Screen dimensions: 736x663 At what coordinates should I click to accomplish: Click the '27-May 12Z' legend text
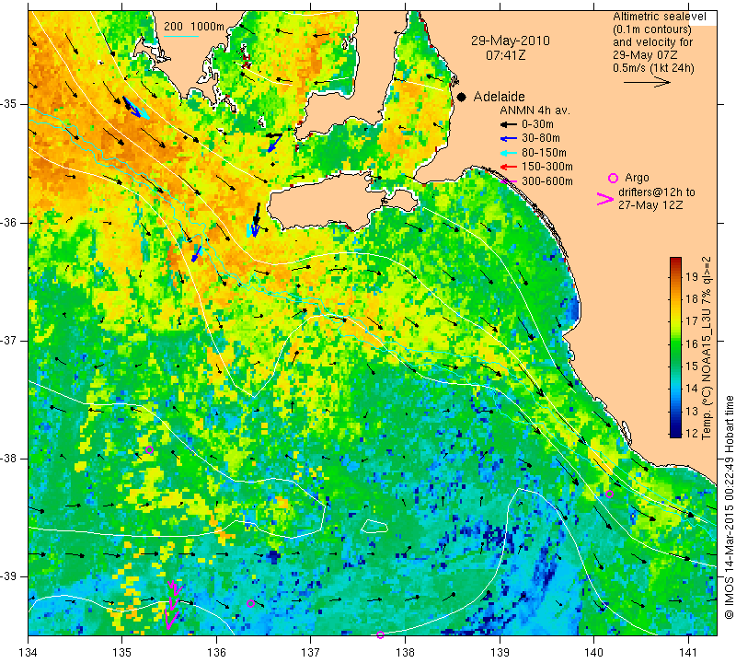[x=650, y=205]
